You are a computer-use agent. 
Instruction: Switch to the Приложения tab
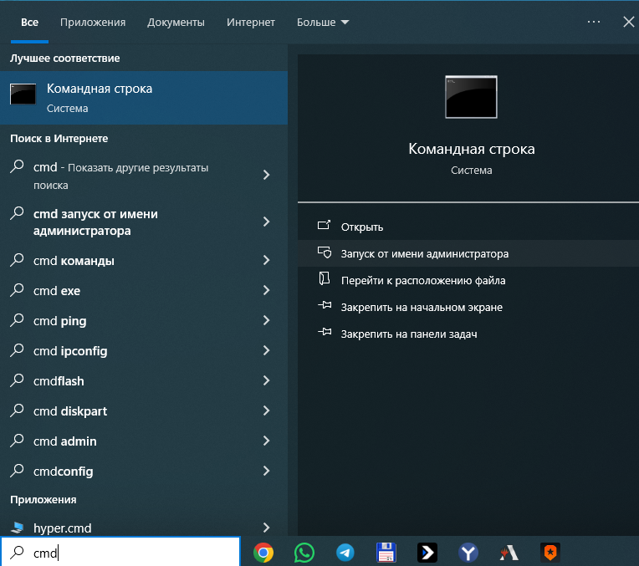coord(93,22)
